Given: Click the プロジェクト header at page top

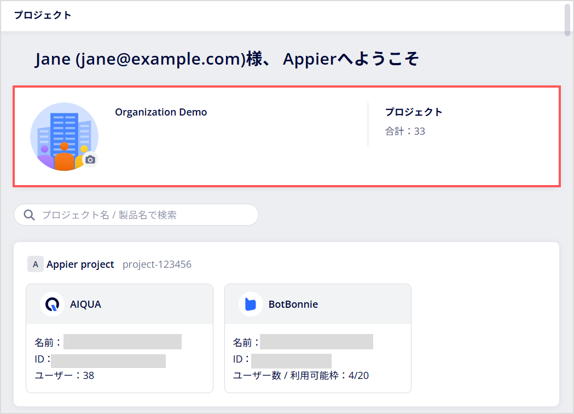Looking at the screenshot, I should coord(43,15).
